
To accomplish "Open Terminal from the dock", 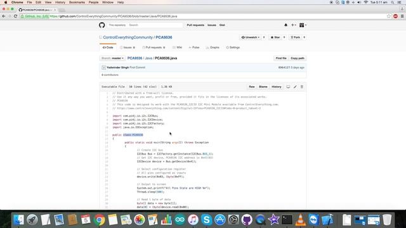I will [287, 220].
